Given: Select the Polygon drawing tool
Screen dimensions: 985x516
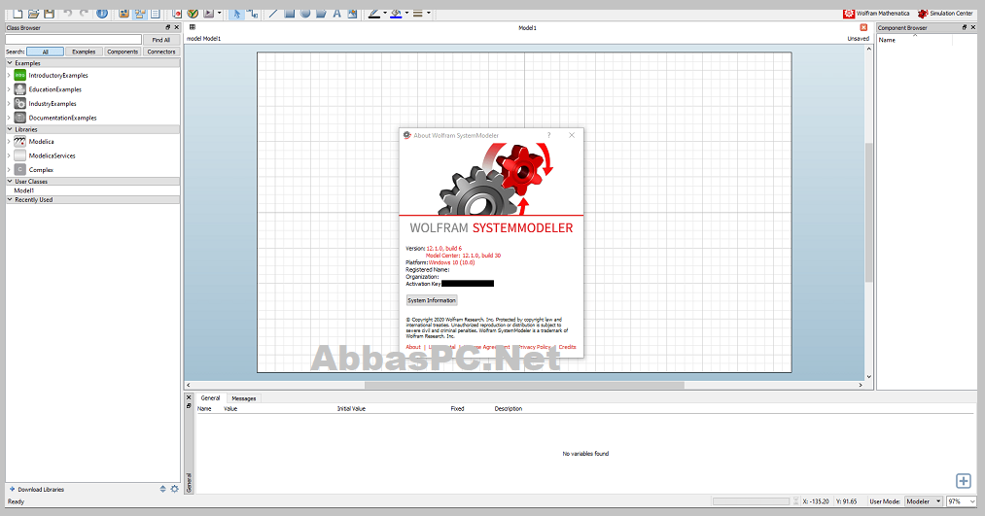Looking at the screenshot, I should tap(321, 14).
